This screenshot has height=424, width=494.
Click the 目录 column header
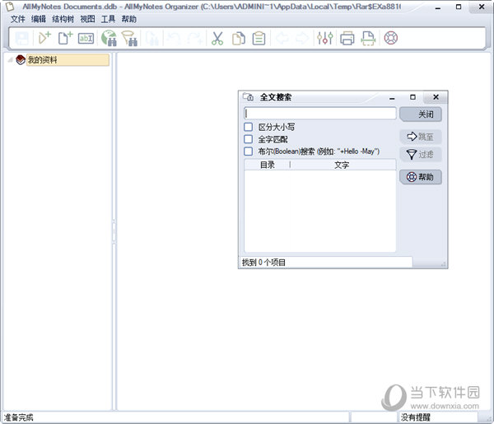267,165
